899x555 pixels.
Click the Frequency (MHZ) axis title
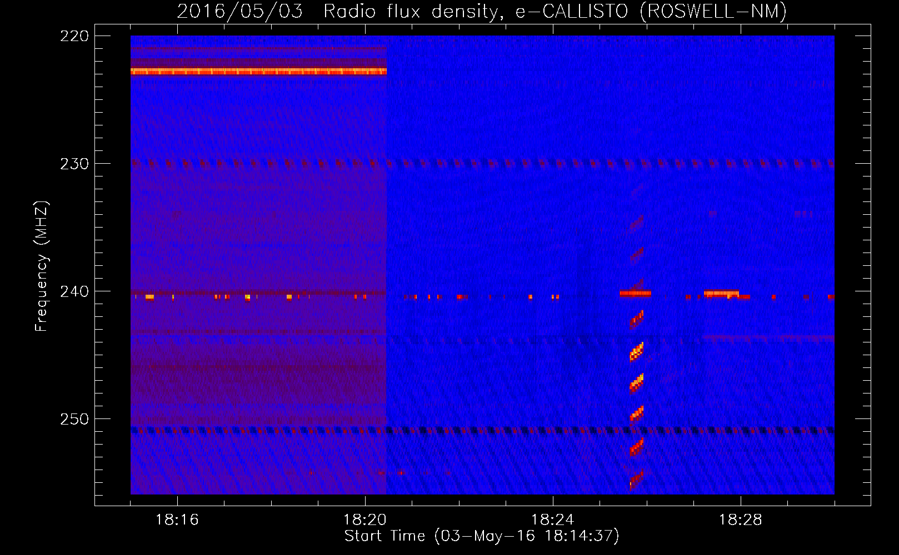(42, 266)
